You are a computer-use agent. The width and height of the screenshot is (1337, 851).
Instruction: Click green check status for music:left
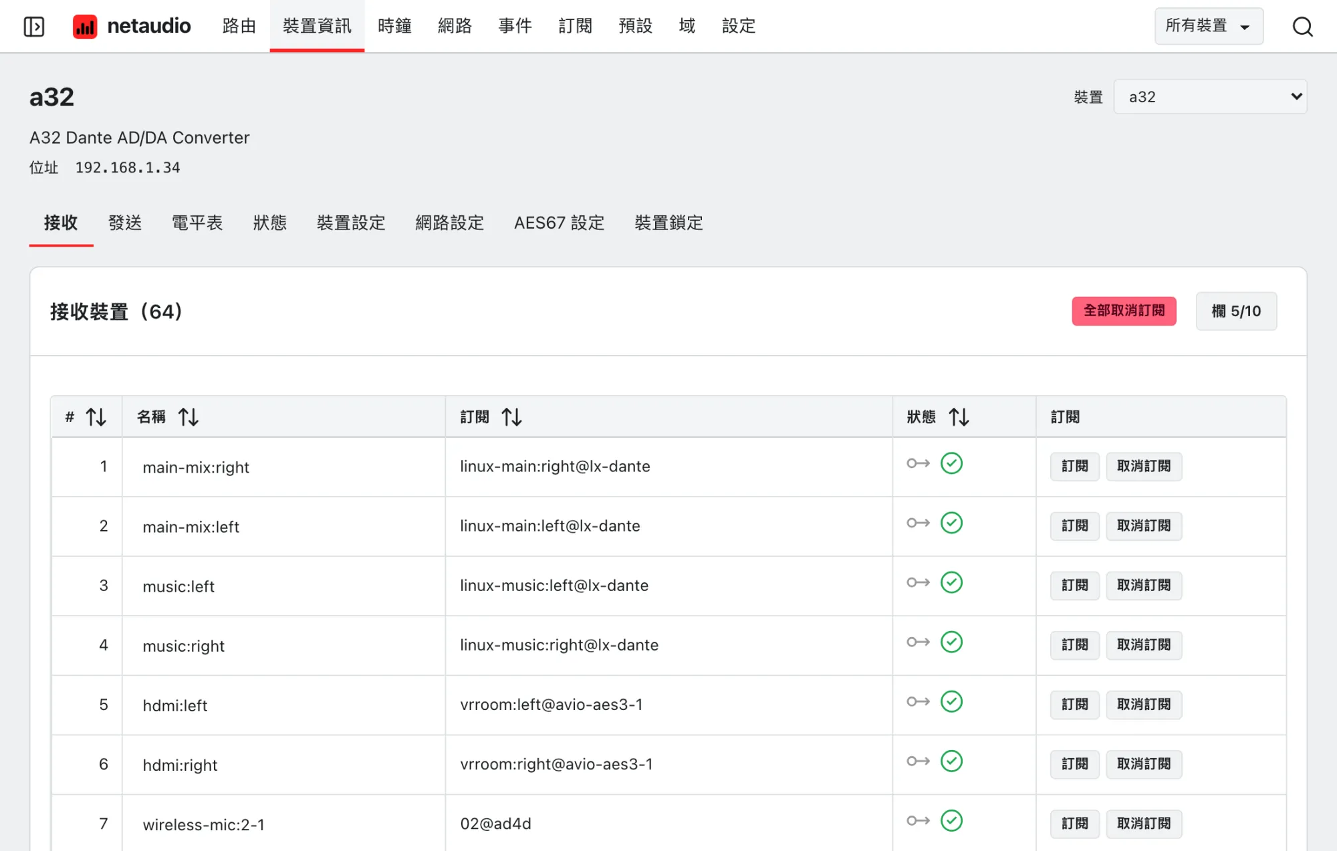pyautogui.click(x=951, y=582)
